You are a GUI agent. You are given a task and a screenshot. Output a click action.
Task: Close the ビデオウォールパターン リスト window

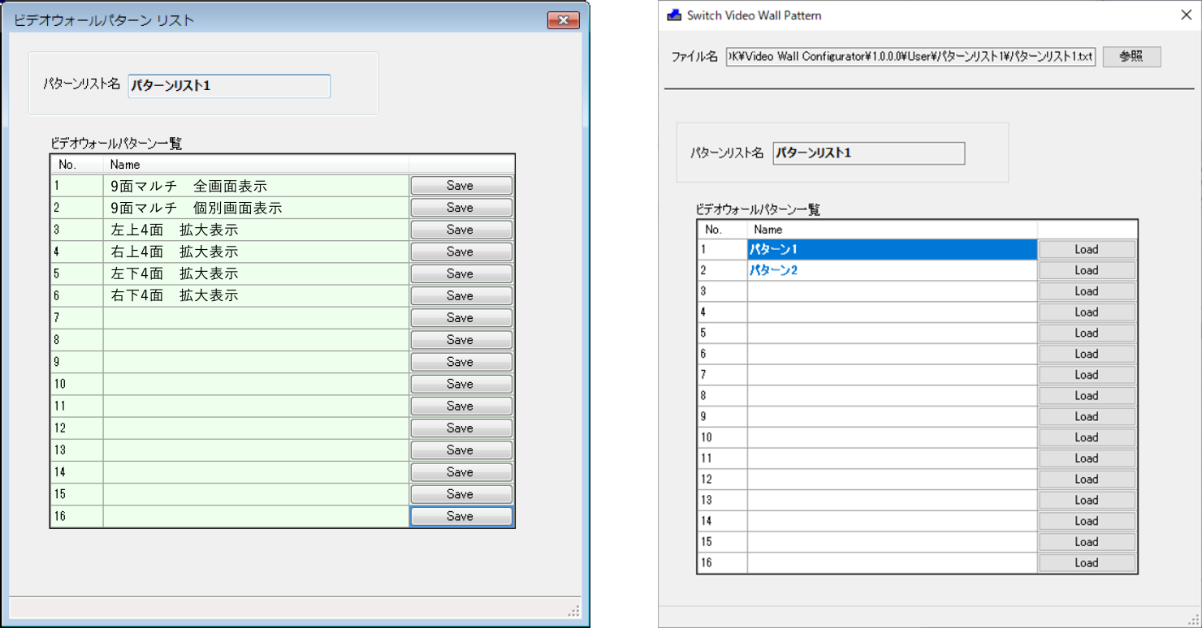[563, 20]
